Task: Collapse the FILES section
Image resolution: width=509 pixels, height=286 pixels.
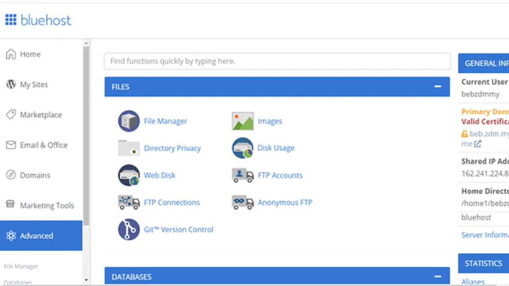Action: 437,87
